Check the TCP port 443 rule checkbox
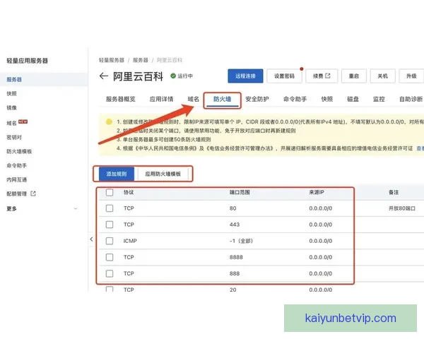The height and width of the screenshot is (339, 424). pos(110,225)
